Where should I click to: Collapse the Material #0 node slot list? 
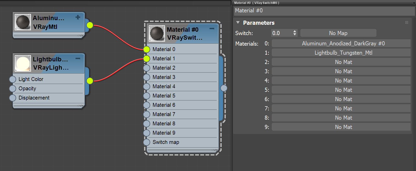212,29
